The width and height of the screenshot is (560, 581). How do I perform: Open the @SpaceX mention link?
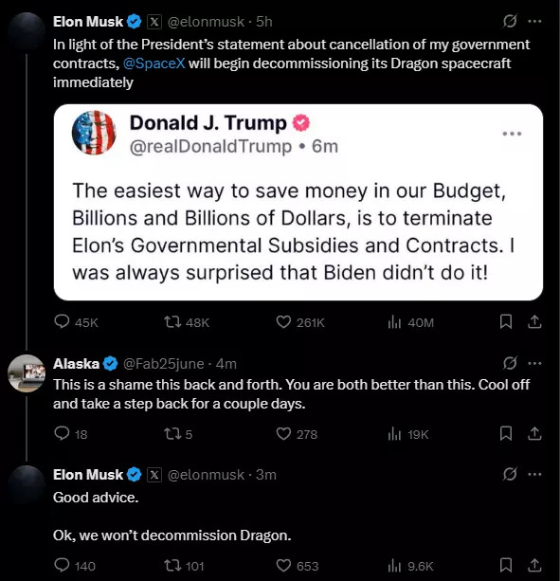point(154,64)
